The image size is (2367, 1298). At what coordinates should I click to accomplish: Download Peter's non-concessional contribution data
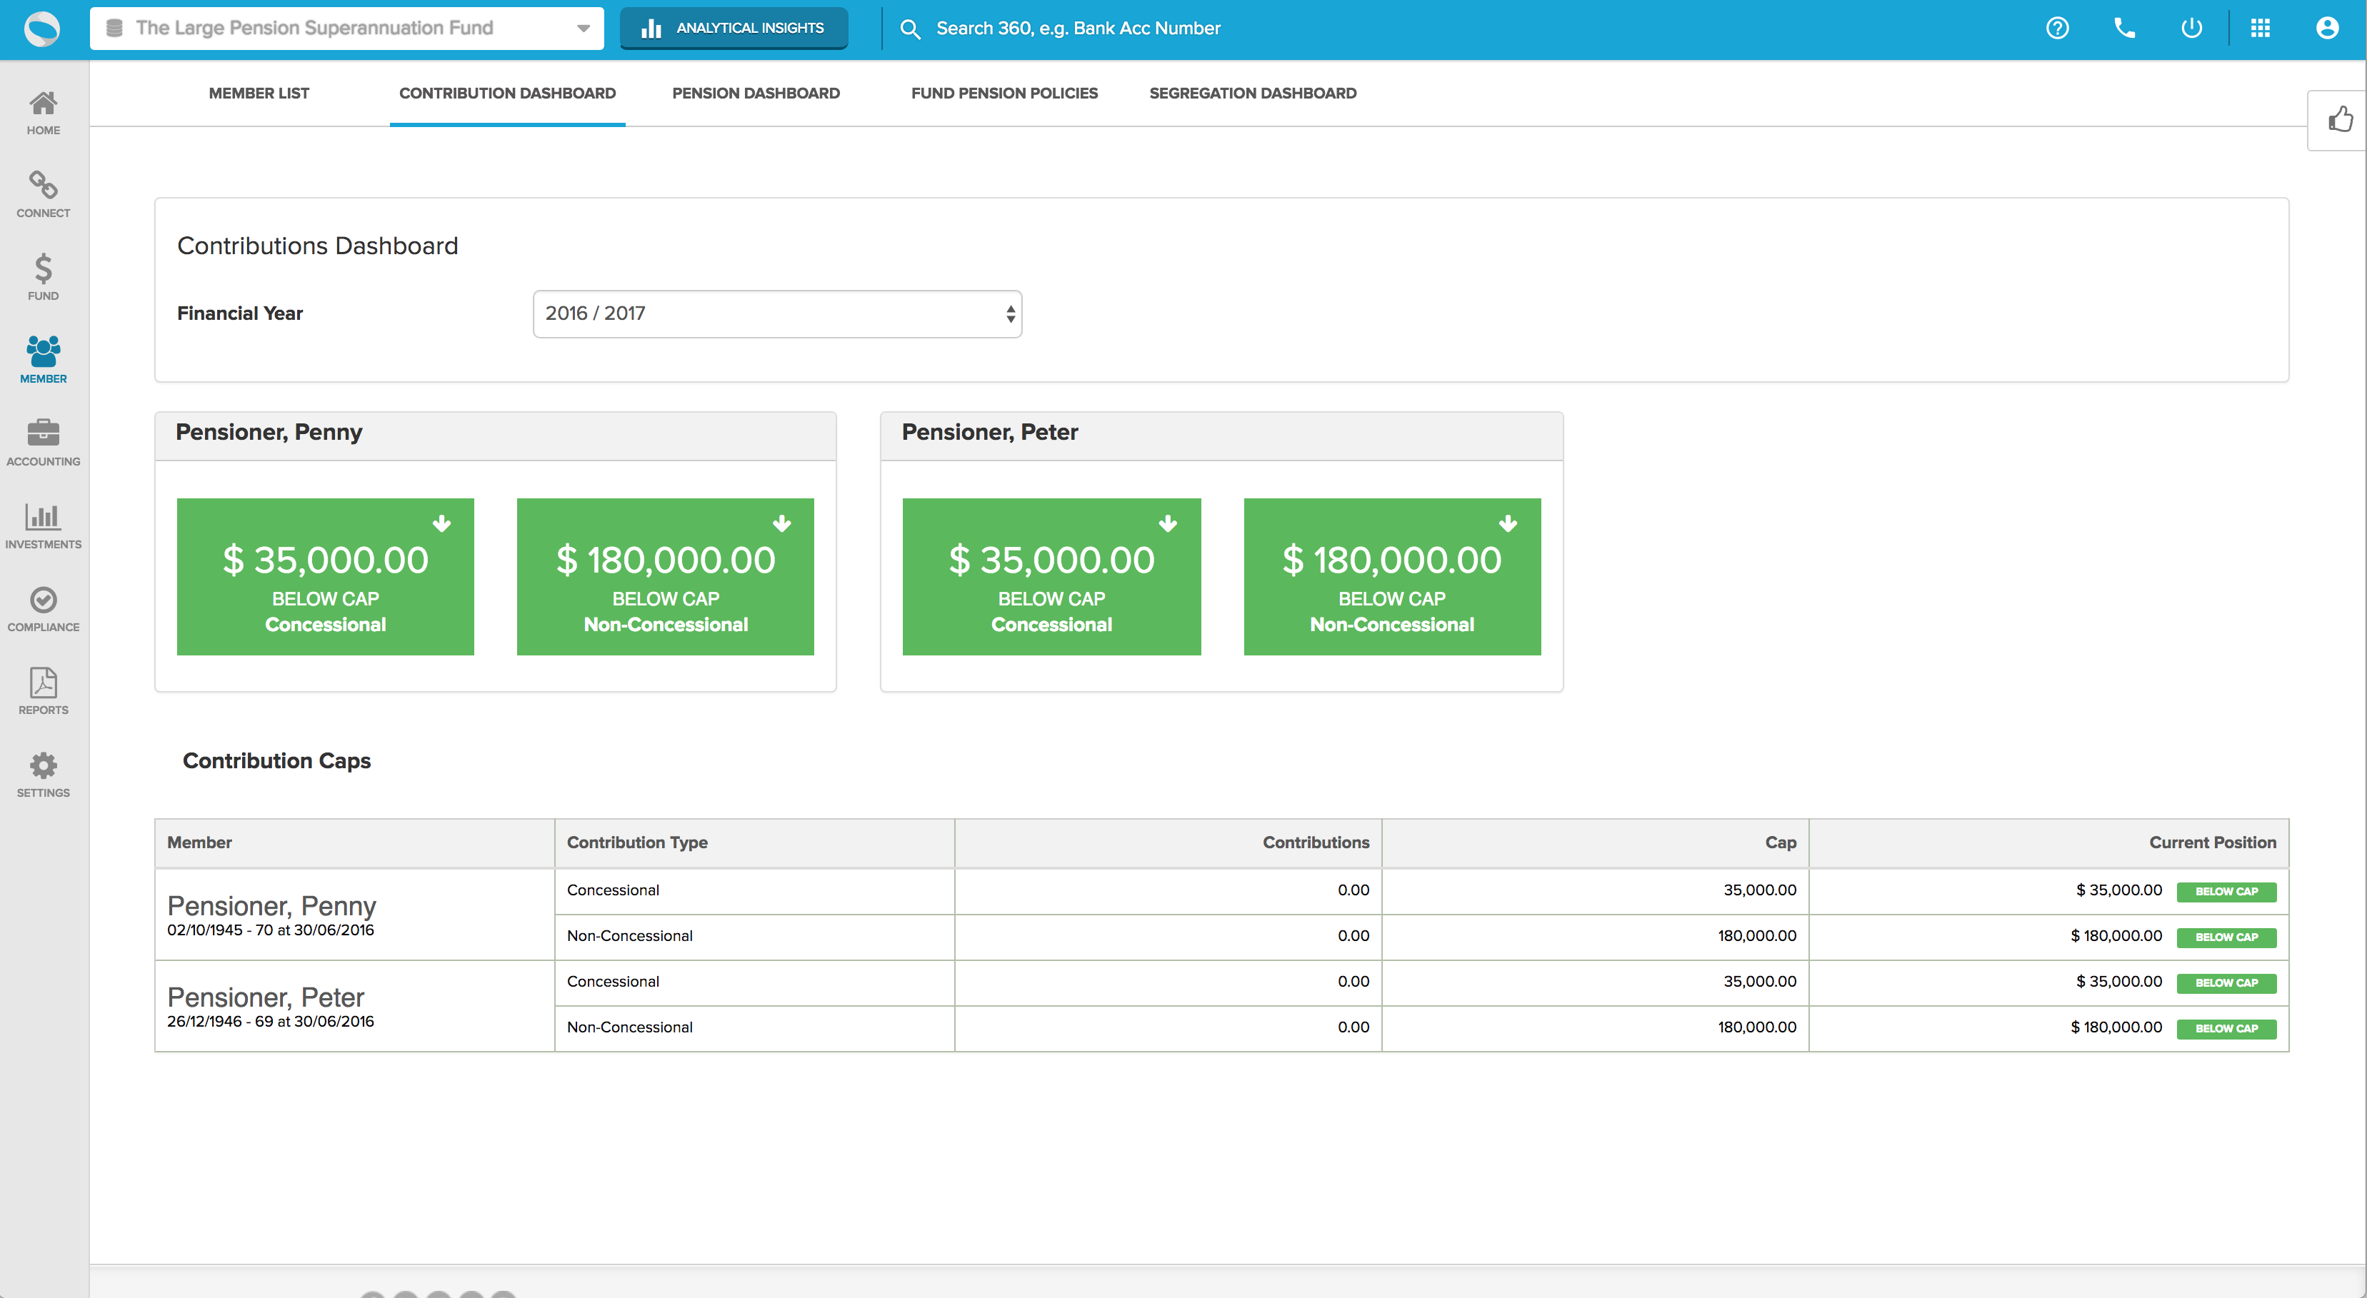[1508, 525]
